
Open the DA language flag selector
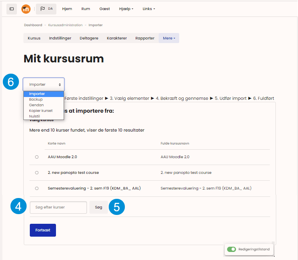tap(46, 9)
